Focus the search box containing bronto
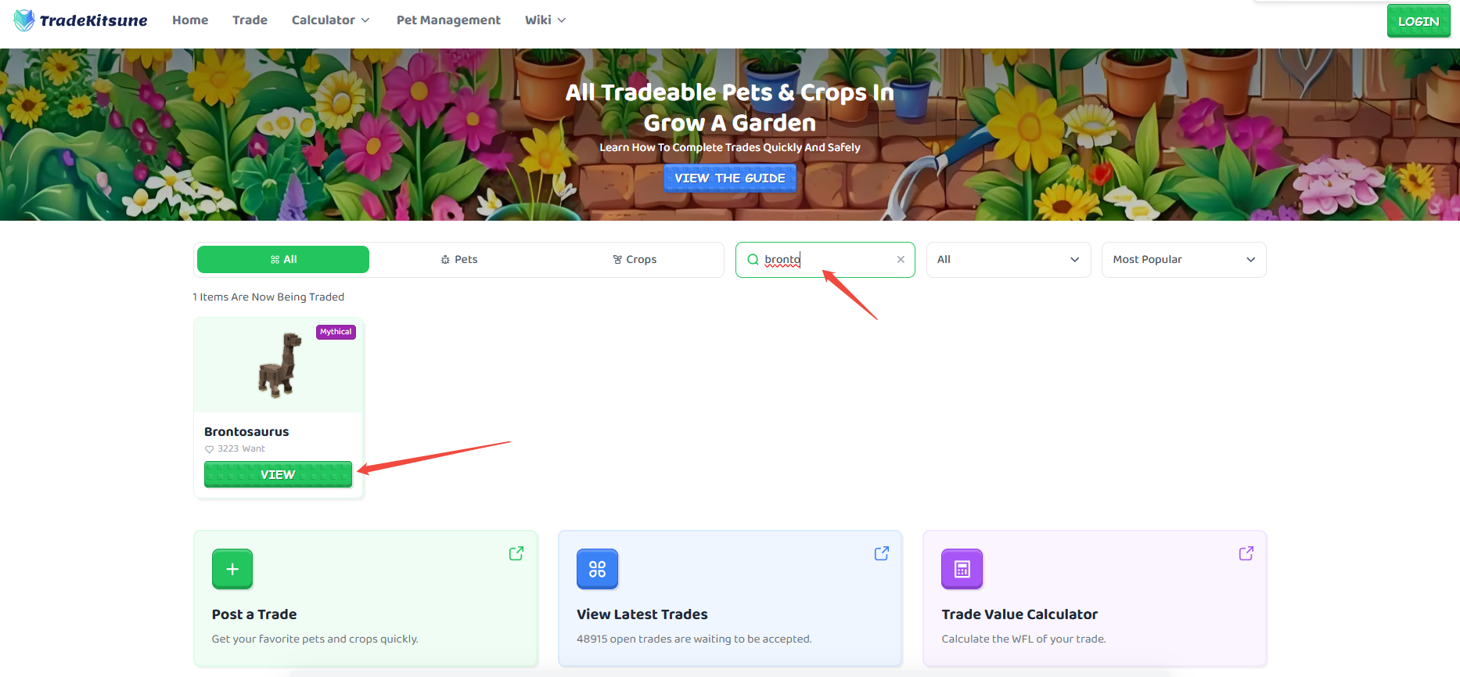 coord(825,260)
